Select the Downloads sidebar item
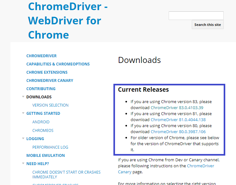 coord(39,97)
